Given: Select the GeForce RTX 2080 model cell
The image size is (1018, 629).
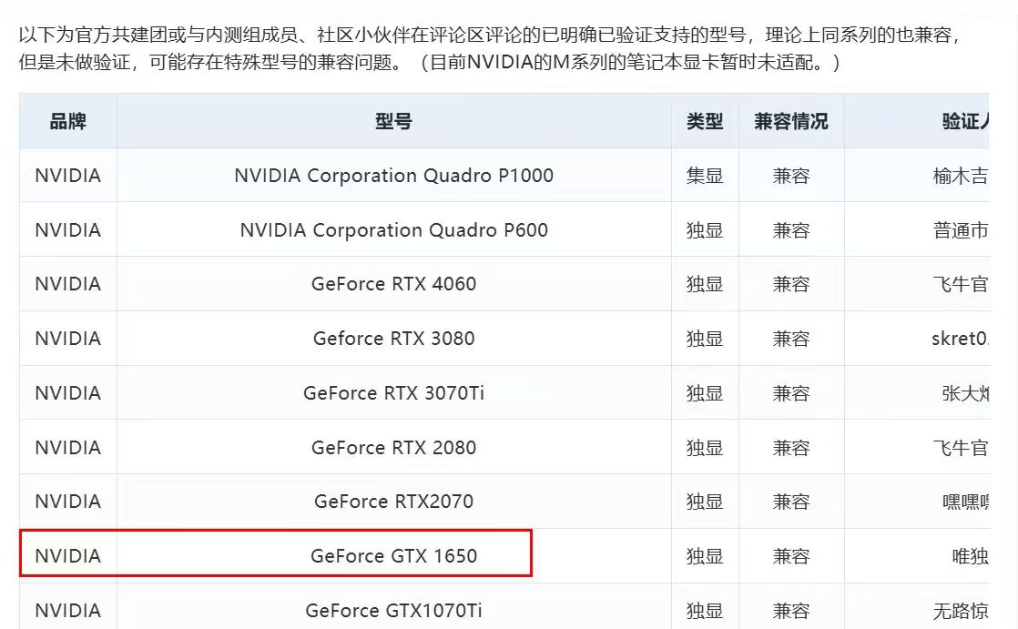Looking at the screenshot, I should [x=393, y=447].
